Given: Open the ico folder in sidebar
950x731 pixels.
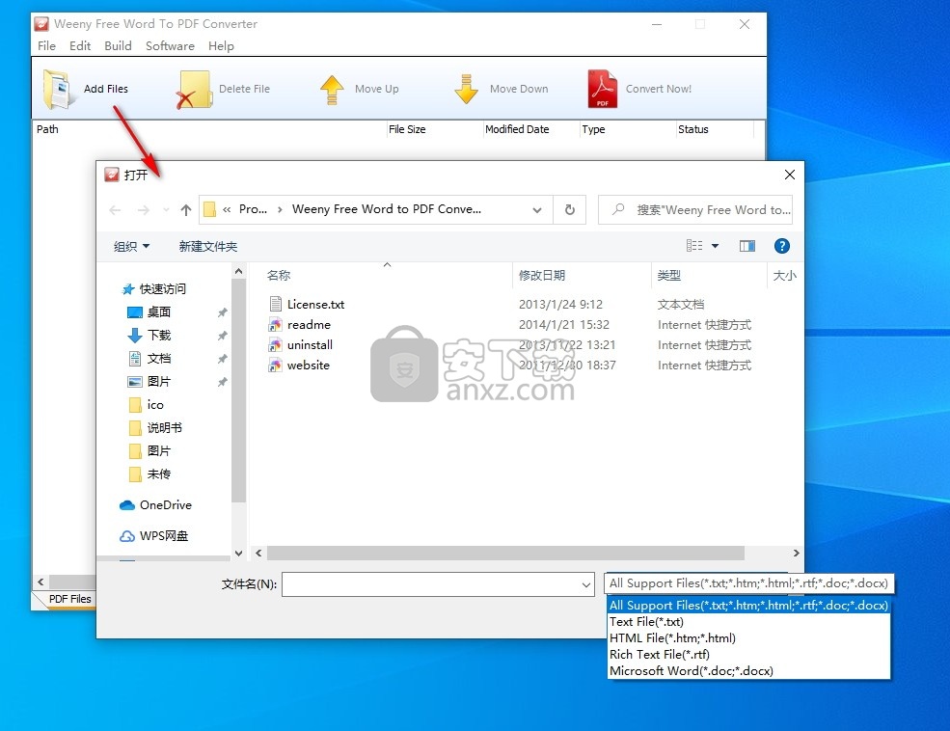Looking at the screenshot, I should click(146, 405).
